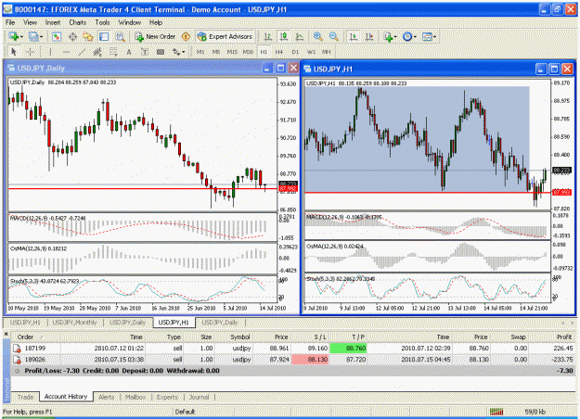This screenshot has height=419, width=580.
Task: Open the Journal terminal tab
Action: [199, 397]
